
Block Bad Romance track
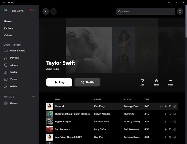(175, 129)
